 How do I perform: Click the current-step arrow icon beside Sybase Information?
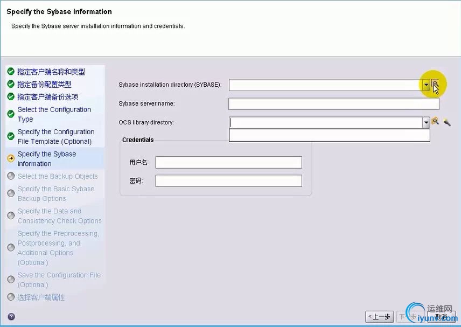coord(11,158)
